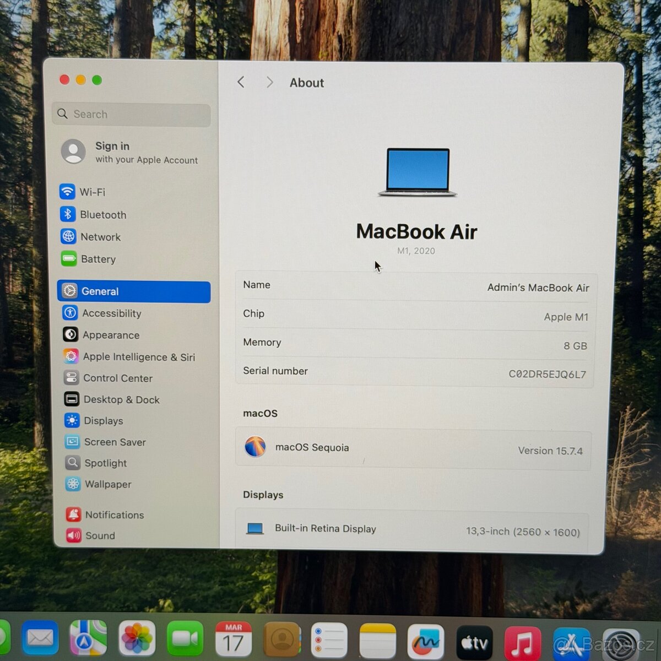Select serial number C02DR5EJQ6L7
Screen dimensions: 661x661
point(547,374)
